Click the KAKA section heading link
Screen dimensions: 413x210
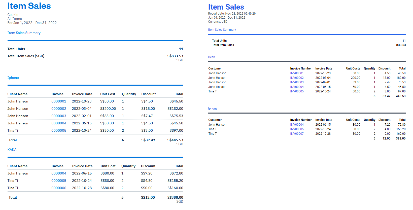(x=12, y=150)
